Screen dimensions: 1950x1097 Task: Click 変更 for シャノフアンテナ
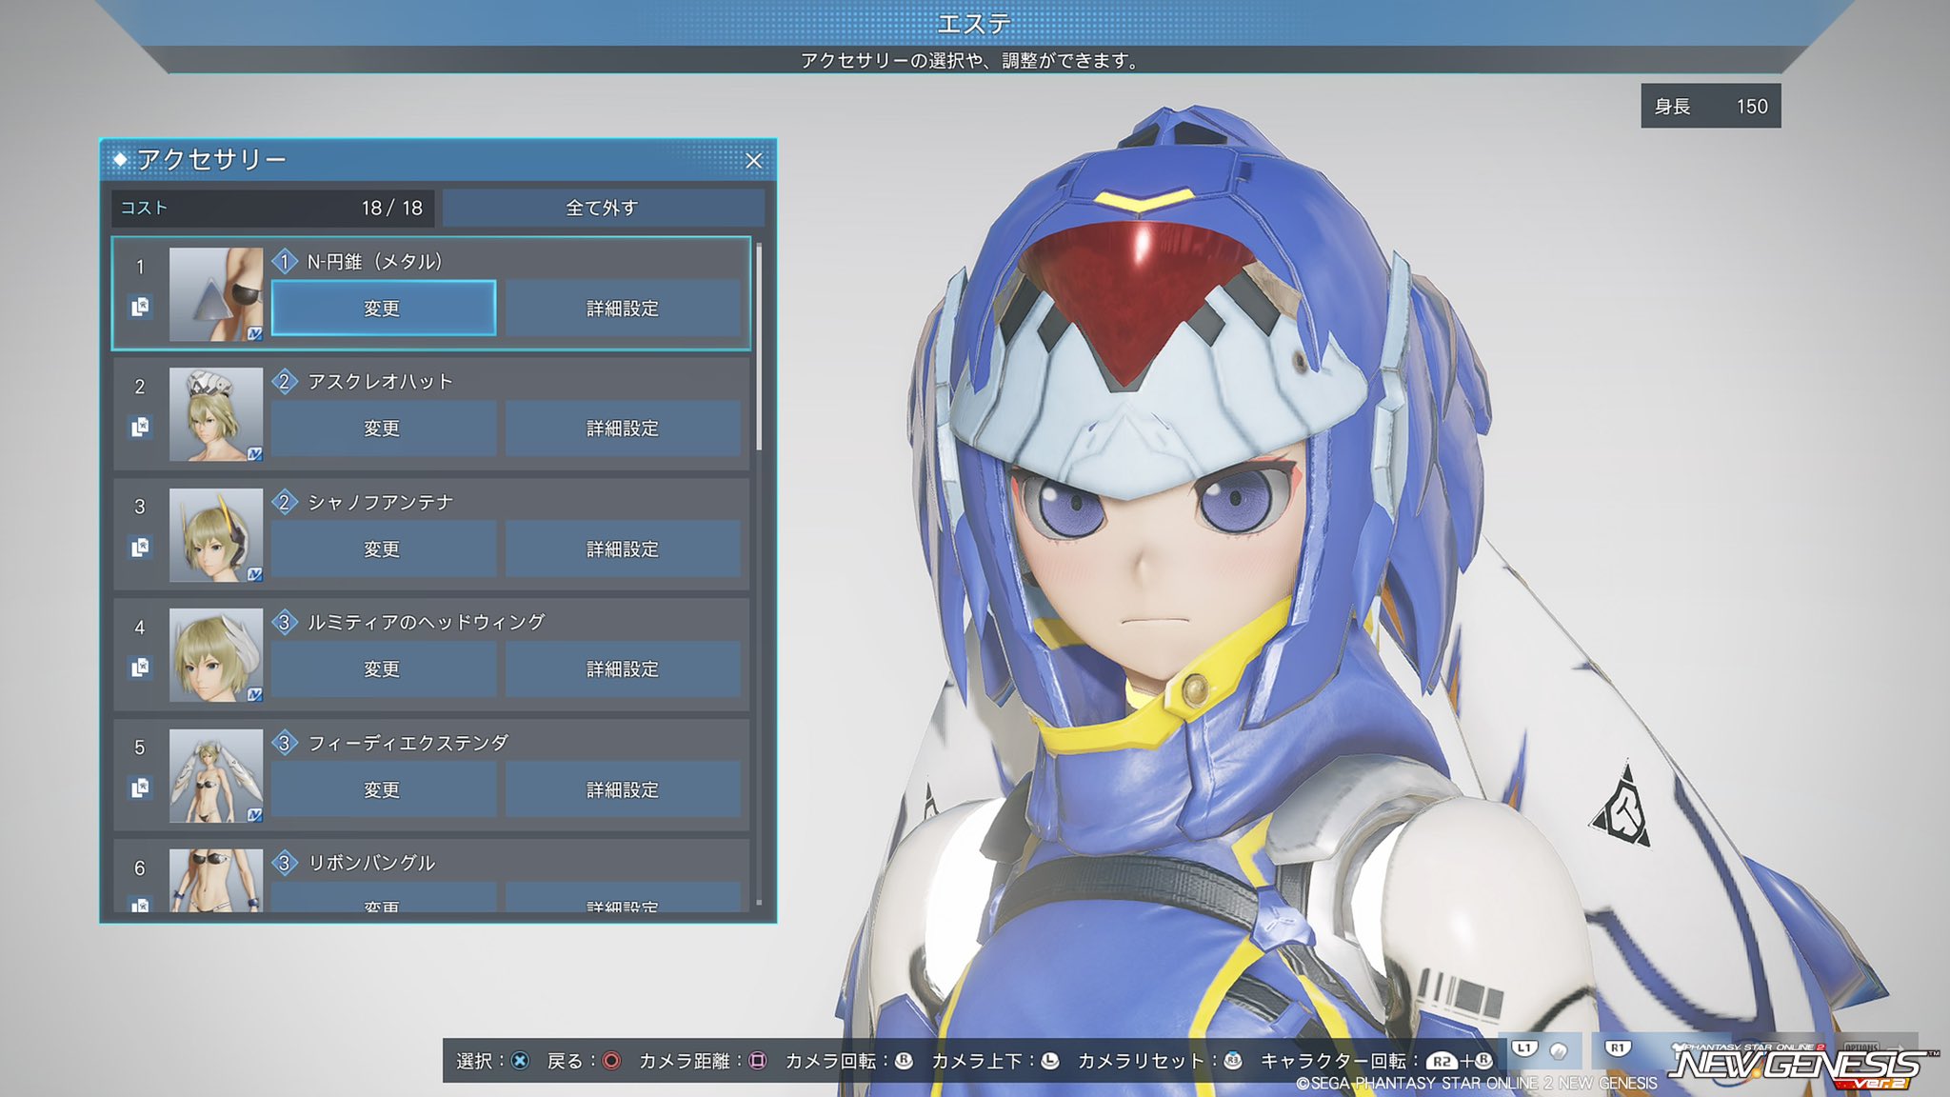[x=383, y=548]
